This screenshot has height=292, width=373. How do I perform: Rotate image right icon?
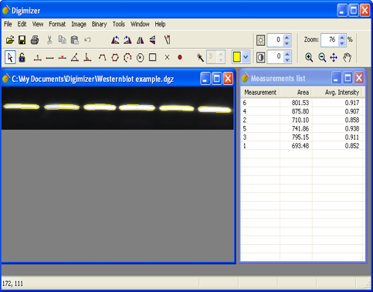click(127, 40)
